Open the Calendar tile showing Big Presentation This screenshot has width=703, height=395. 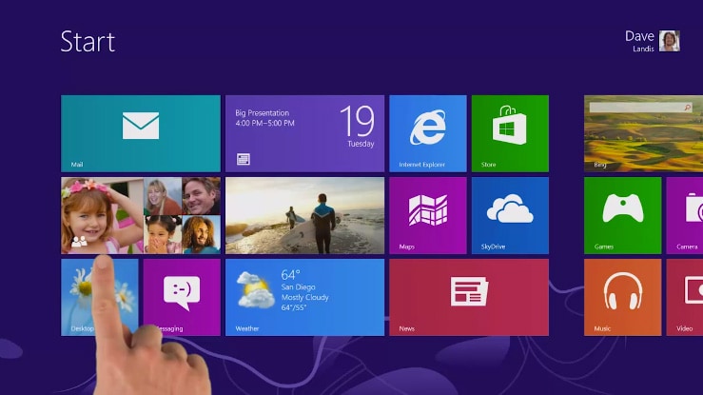[304, 133]
